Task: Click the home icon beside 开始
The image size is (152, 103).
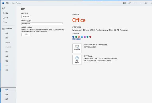Action: point(4,13)
